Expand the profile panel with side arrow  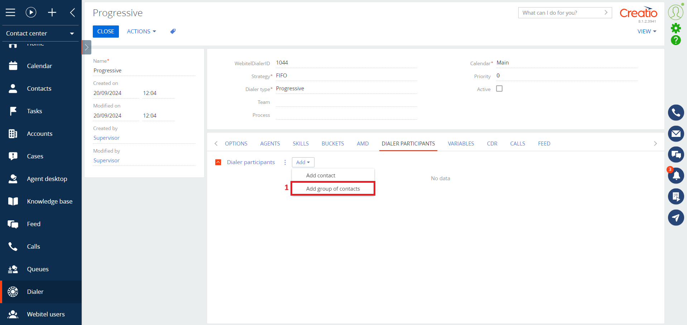click(86, 47)
